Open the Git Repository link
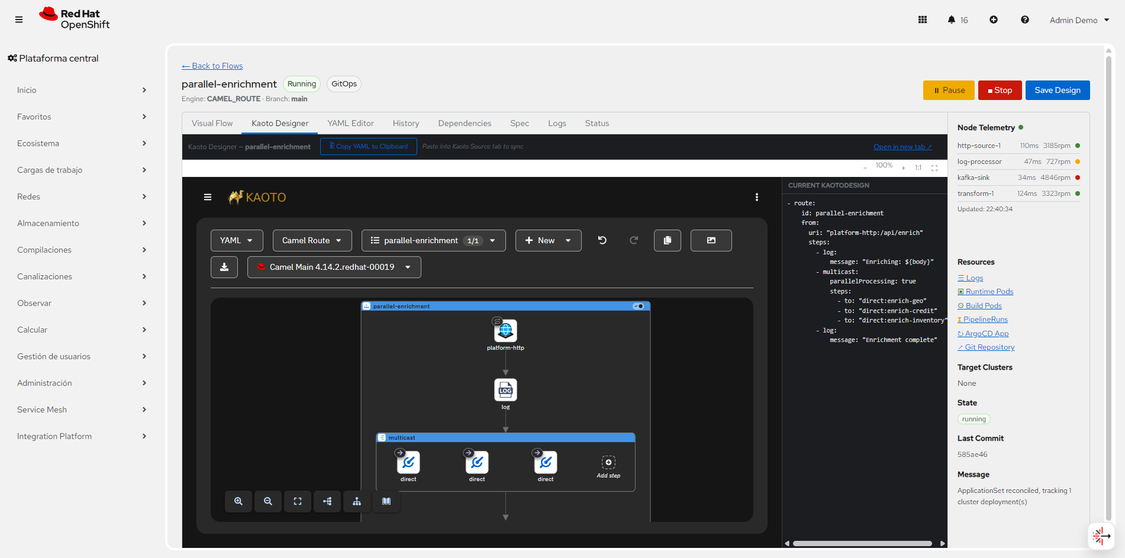Image resolution: width=1125 pixels, height=558 pixels. pos(986,347)
